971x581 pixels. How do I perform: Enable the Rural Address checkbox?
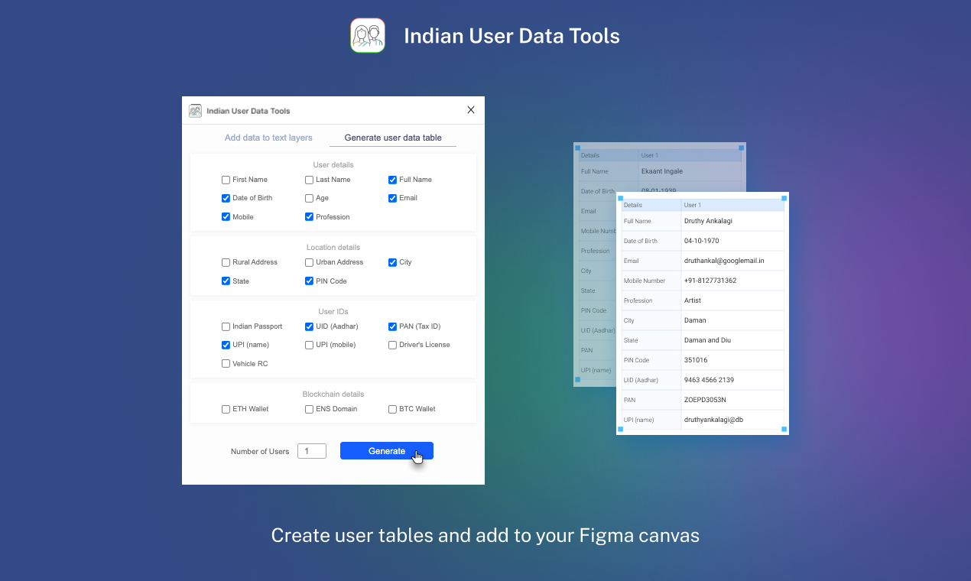226,261
